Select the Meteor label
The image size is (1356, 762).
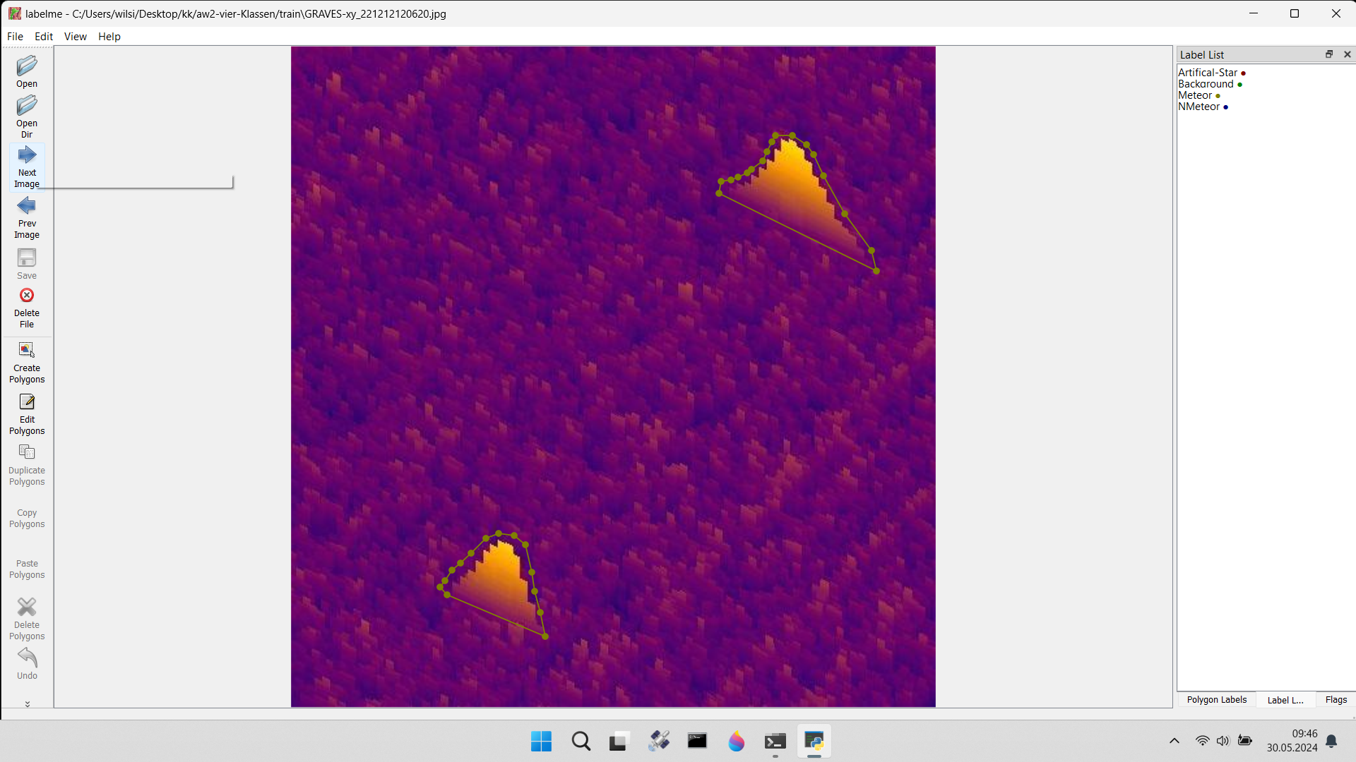(x=1199, y=95)
